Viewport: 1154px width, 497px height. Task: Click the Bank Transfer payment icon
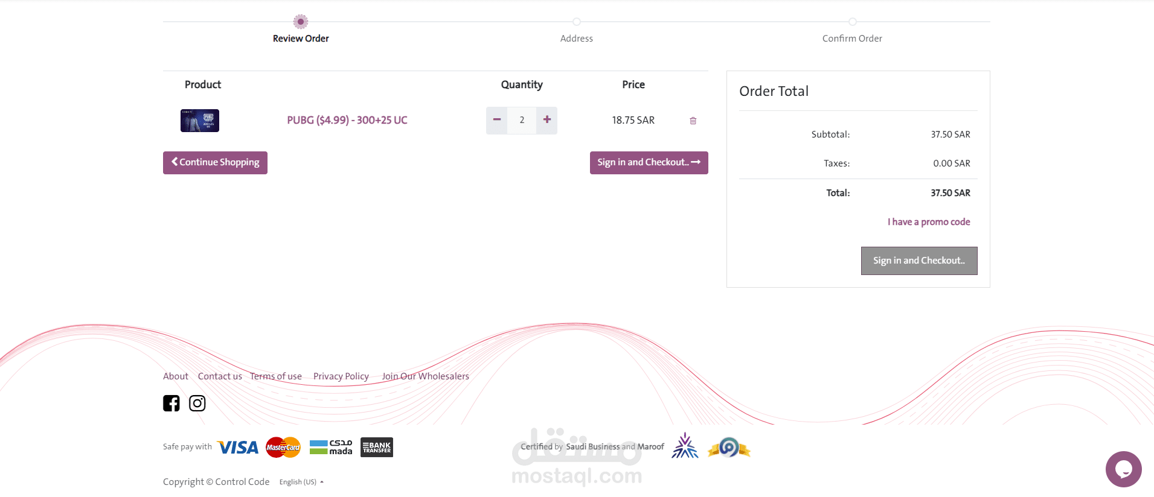(377, 448)
